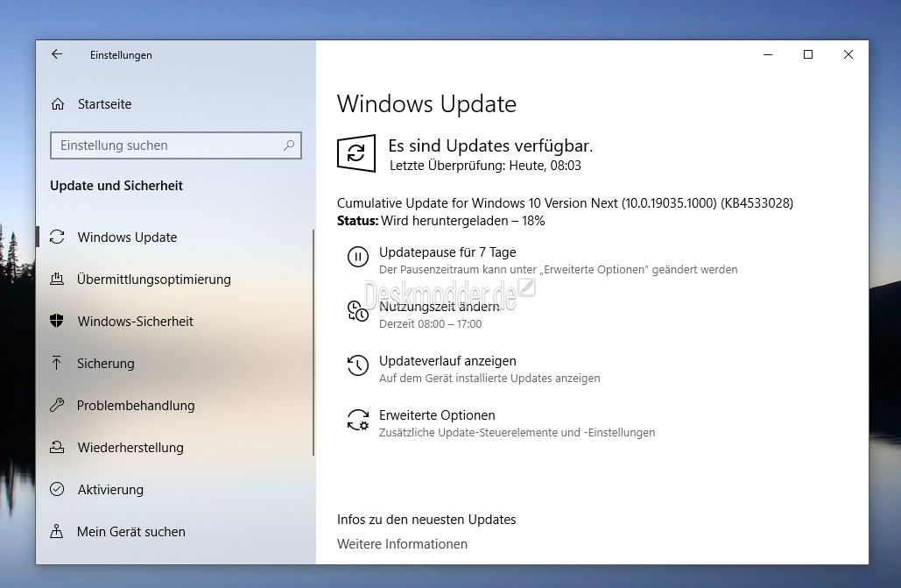This screenshot has height=588, width=901.
Task: Click the Sicherung upload arrow icon
Action: [56, 363]
